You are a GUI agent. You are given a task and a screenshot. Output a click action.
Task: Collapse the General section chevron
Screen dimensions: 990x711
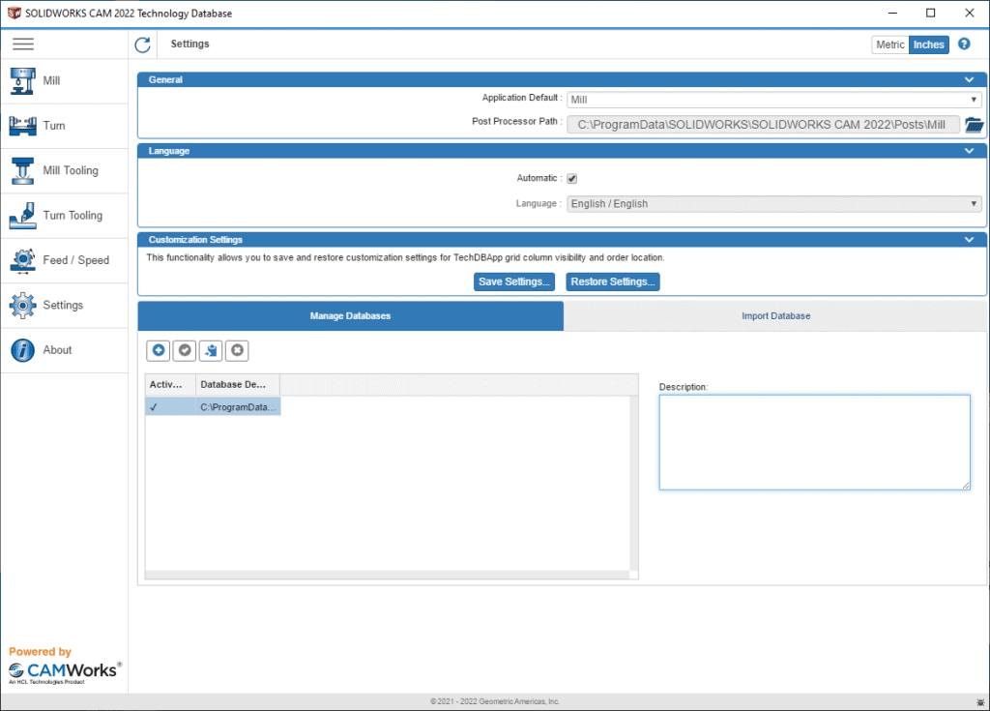[969, 79]
